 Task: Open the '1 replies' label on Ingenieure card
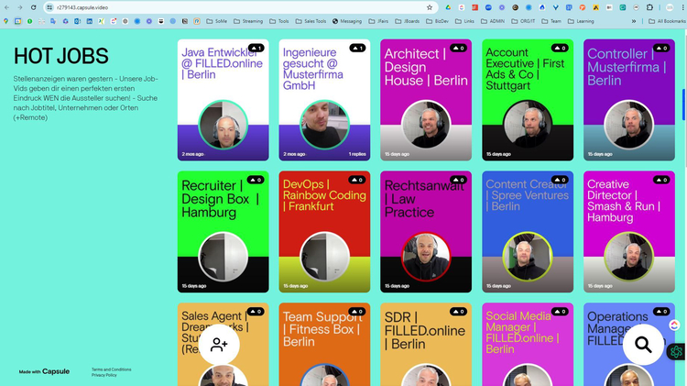pyautogui.click(x=357, y=154)
